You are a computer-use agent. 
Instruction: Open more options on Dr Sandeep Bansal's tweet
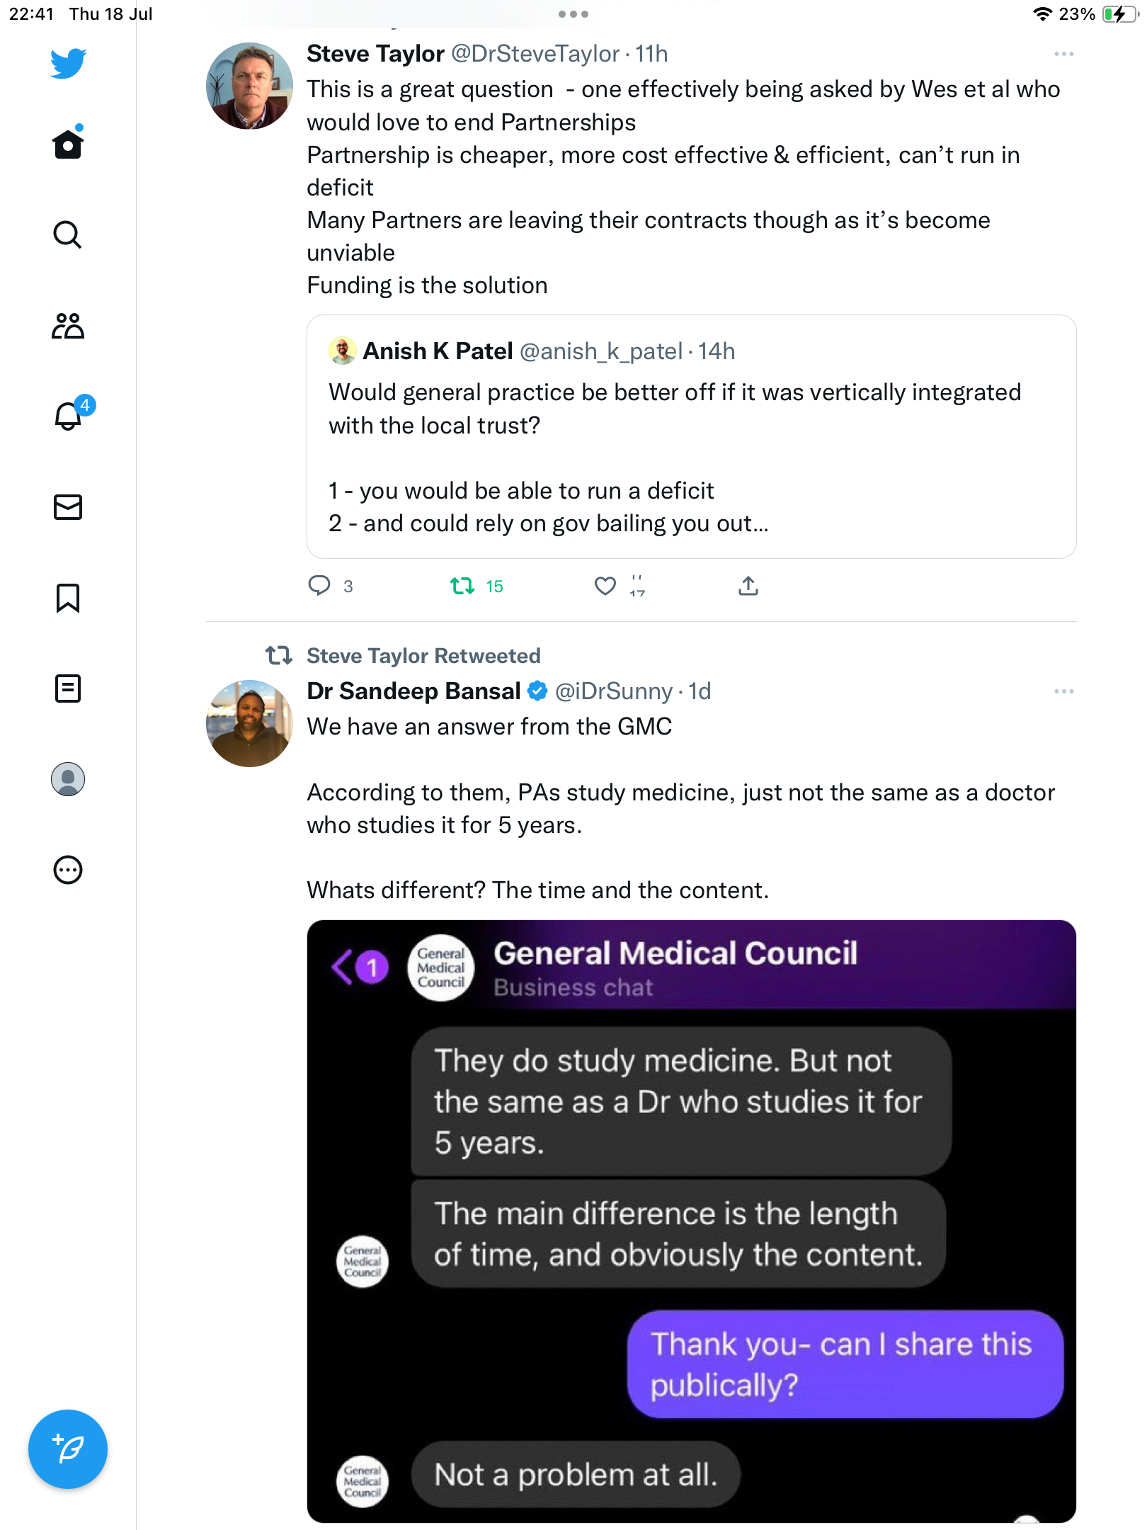(1063, 691)
